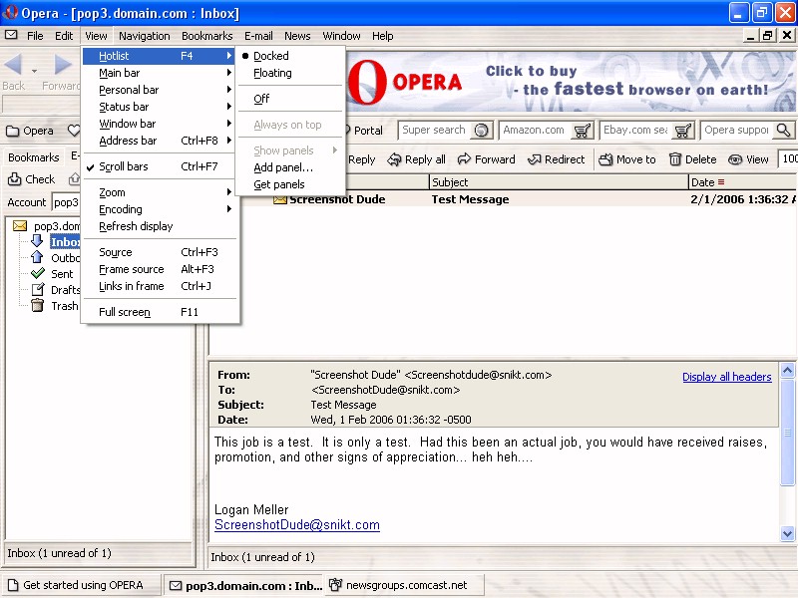This screenshot has height=598, width=798.
Task: Switch to newsgroups.comcast.net tab
Action: (x=404, y=585)
